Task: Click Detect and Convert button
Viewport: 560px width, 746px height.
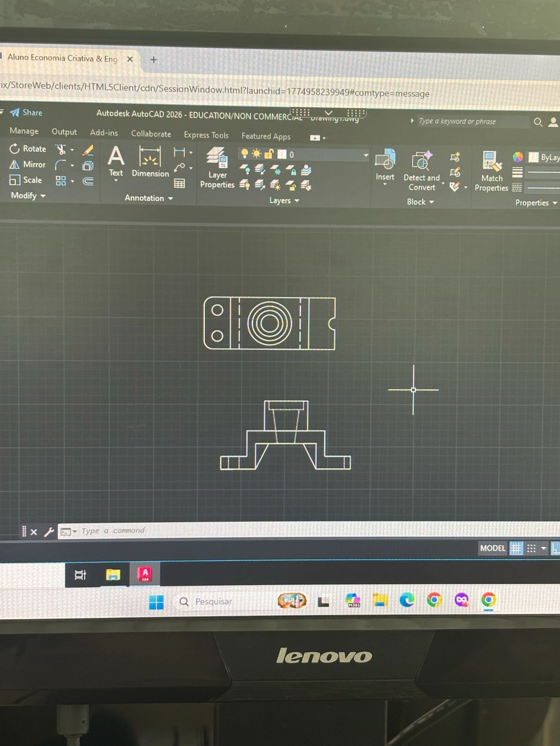Action: pos(422,171)
